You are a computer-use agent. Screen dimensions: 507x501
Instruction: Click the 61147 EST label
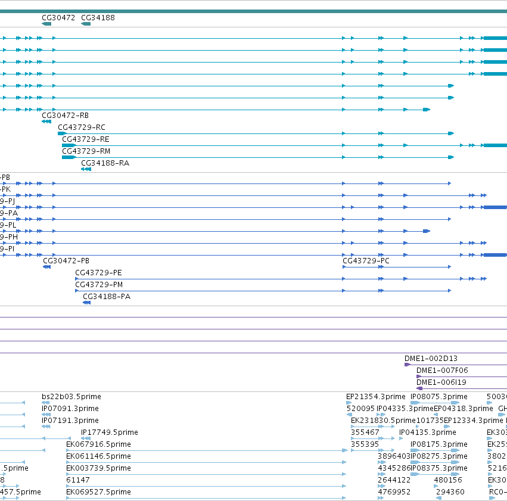click(78, 480)
